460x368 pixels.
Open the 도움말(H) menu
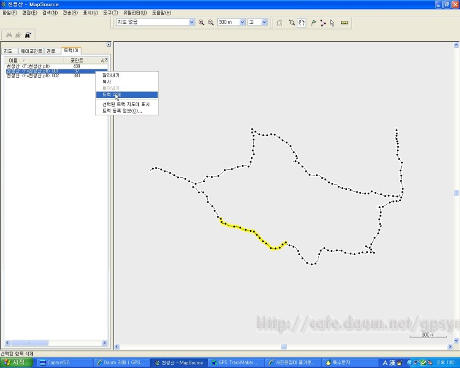tap(161, 13)
